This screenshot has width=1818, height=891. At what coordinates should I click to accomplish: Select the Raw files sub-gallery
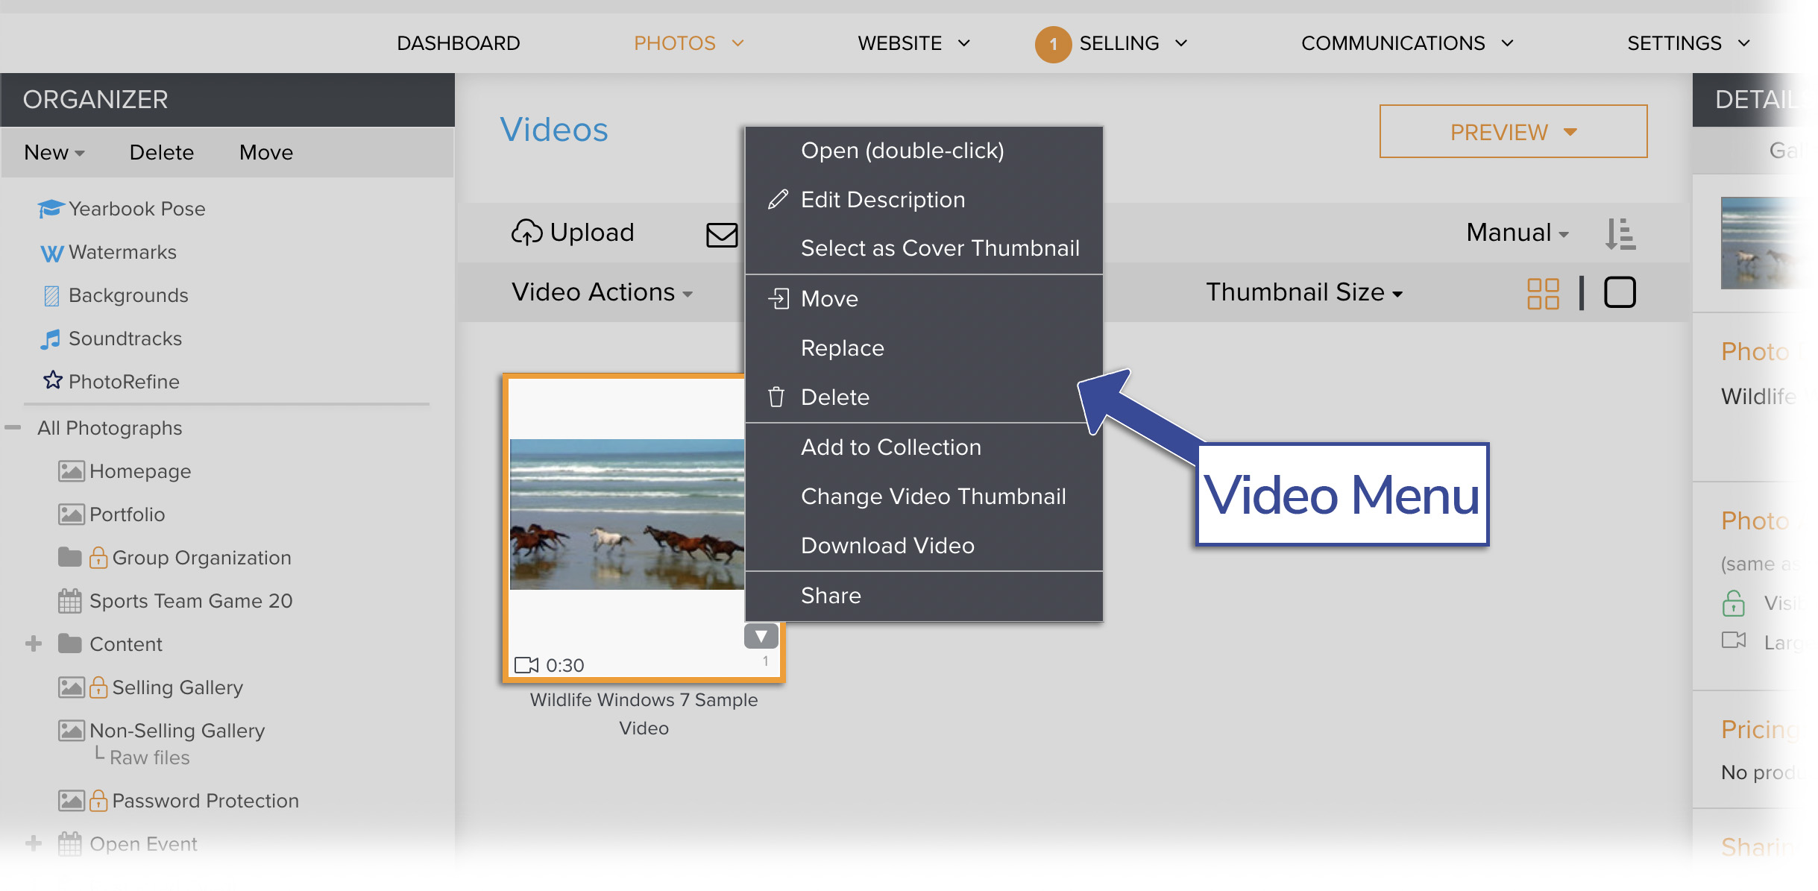pos(149,758)
